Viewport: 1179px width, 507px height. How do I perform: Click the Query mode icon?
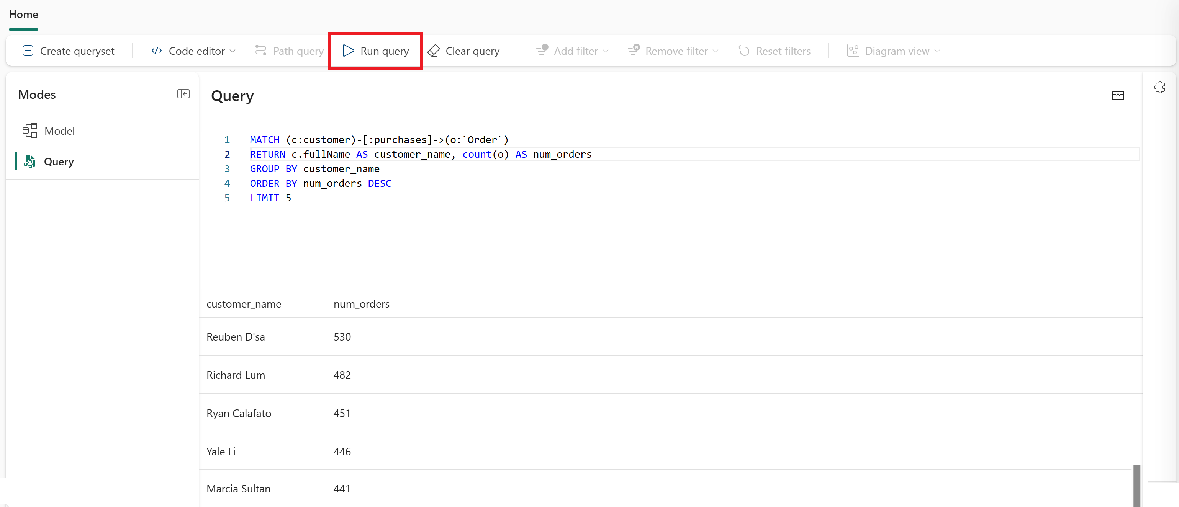pyautogui.click(x=30, y=161)
